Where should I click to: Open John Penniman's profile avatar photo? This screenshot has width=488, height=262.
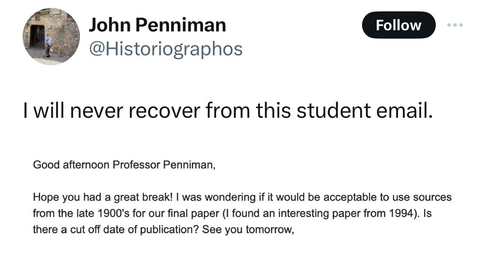[51, 36]
